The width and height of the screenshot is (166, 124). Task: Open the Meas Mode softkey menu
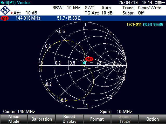tap(14, 119)
